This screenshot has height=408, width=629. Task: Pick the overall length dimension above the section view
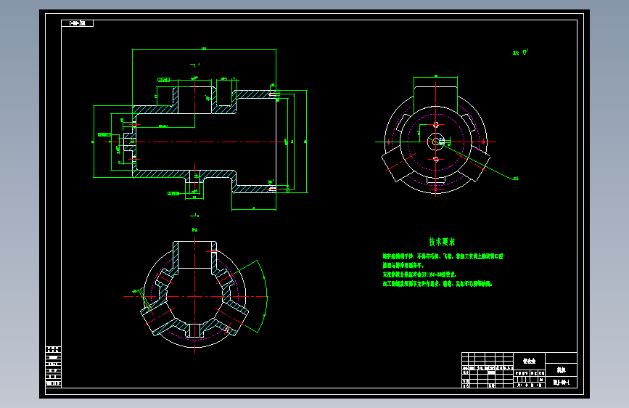click(x=204, y=49)
